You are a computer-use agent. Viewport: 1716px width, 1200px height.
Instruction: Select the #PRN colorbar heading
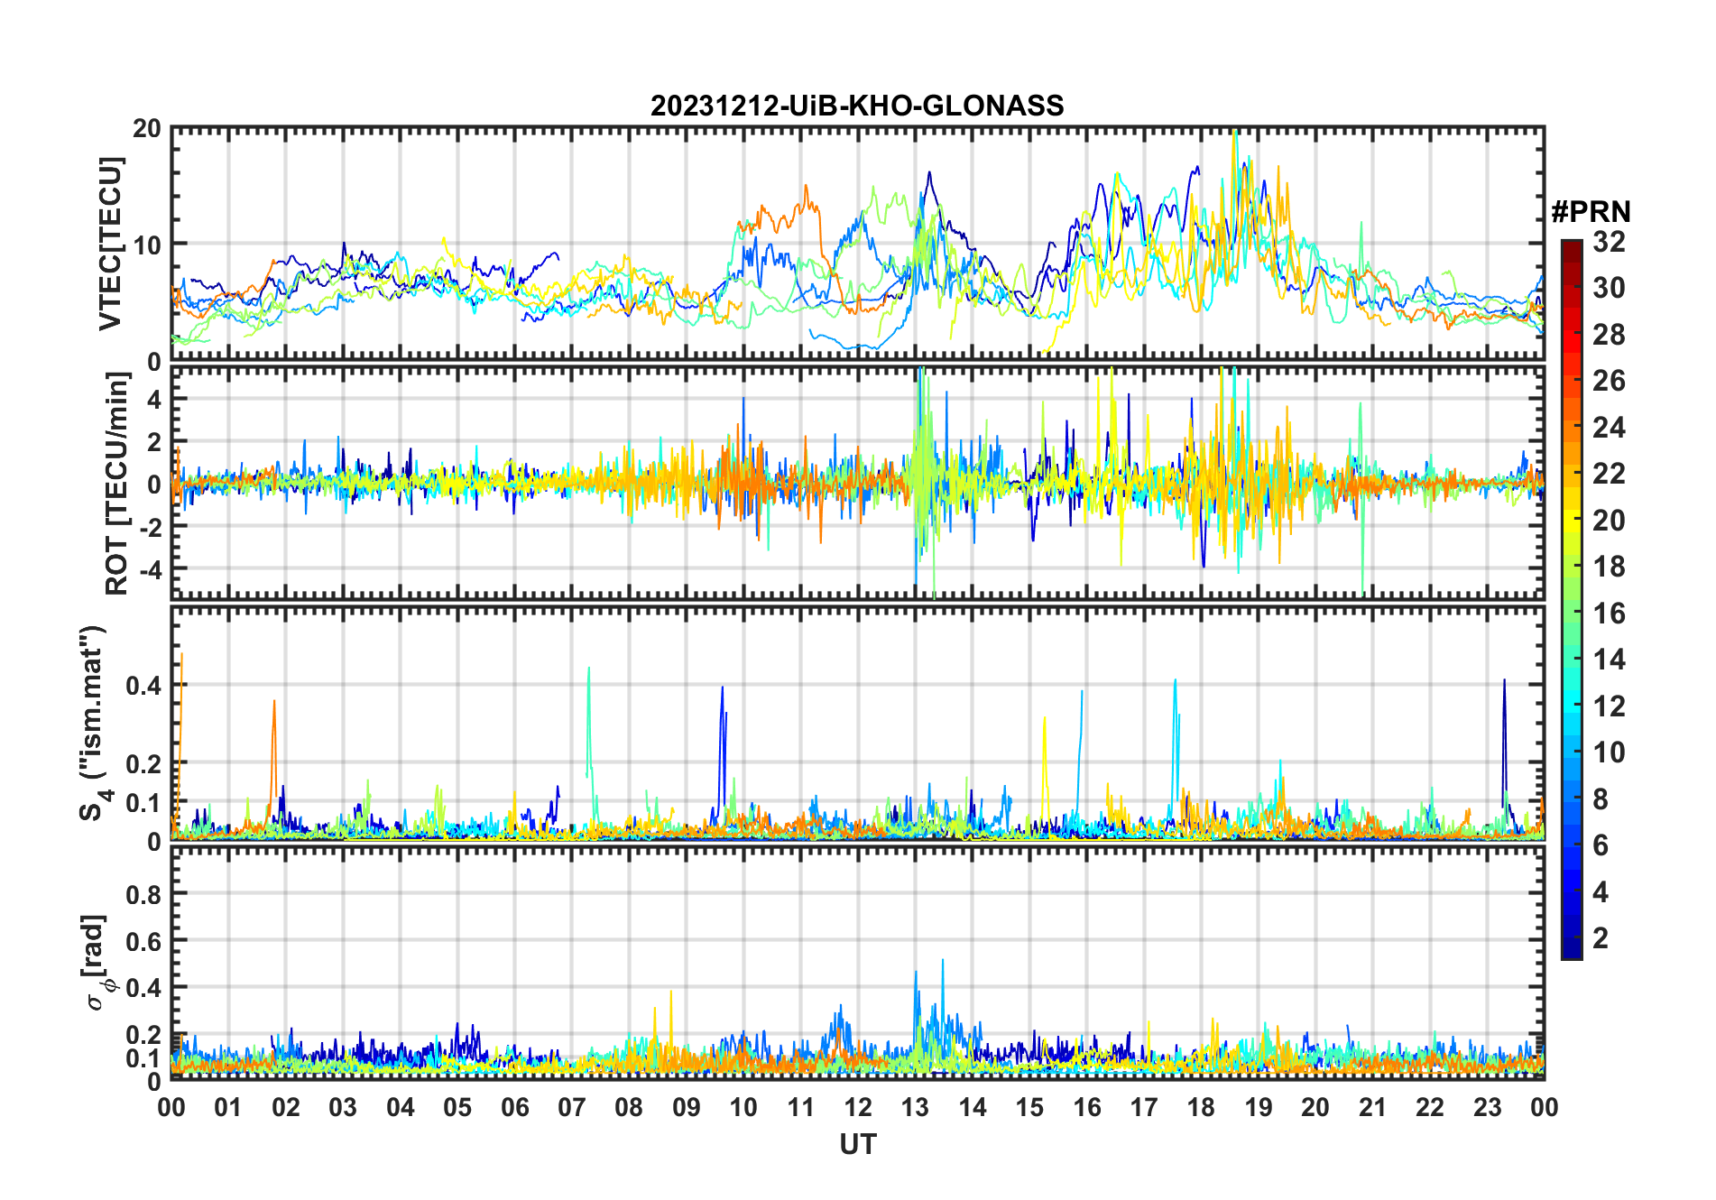tap(1591, 212)
